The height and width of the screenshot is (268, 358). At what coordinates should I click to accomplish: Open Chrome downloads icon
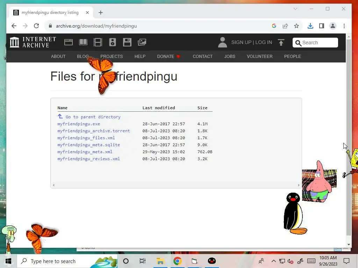310,26
